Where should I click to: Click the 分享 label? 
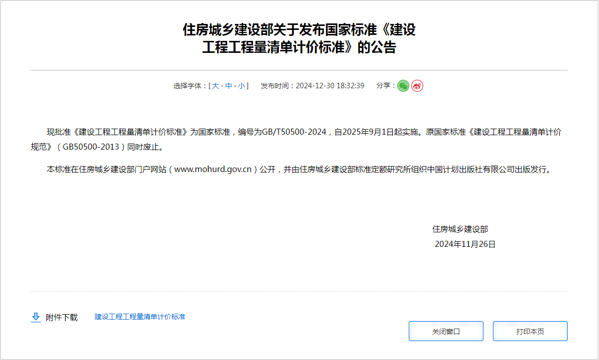click(385, 86)
